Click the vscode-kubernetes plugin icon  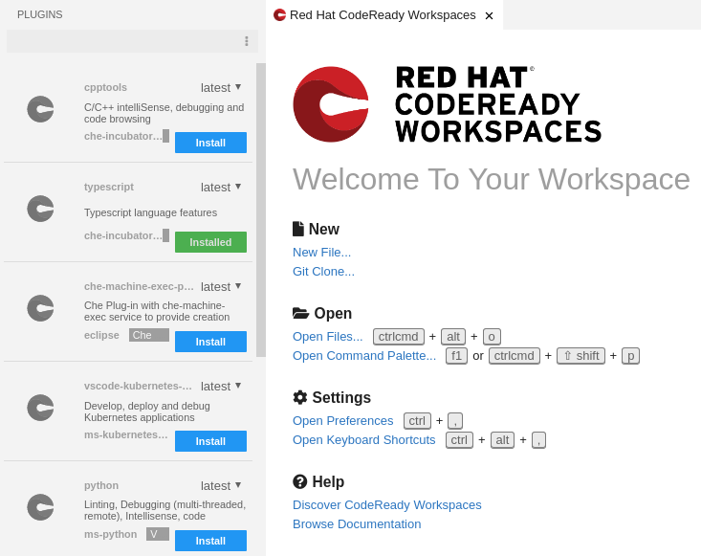click(x=40, y=408)
